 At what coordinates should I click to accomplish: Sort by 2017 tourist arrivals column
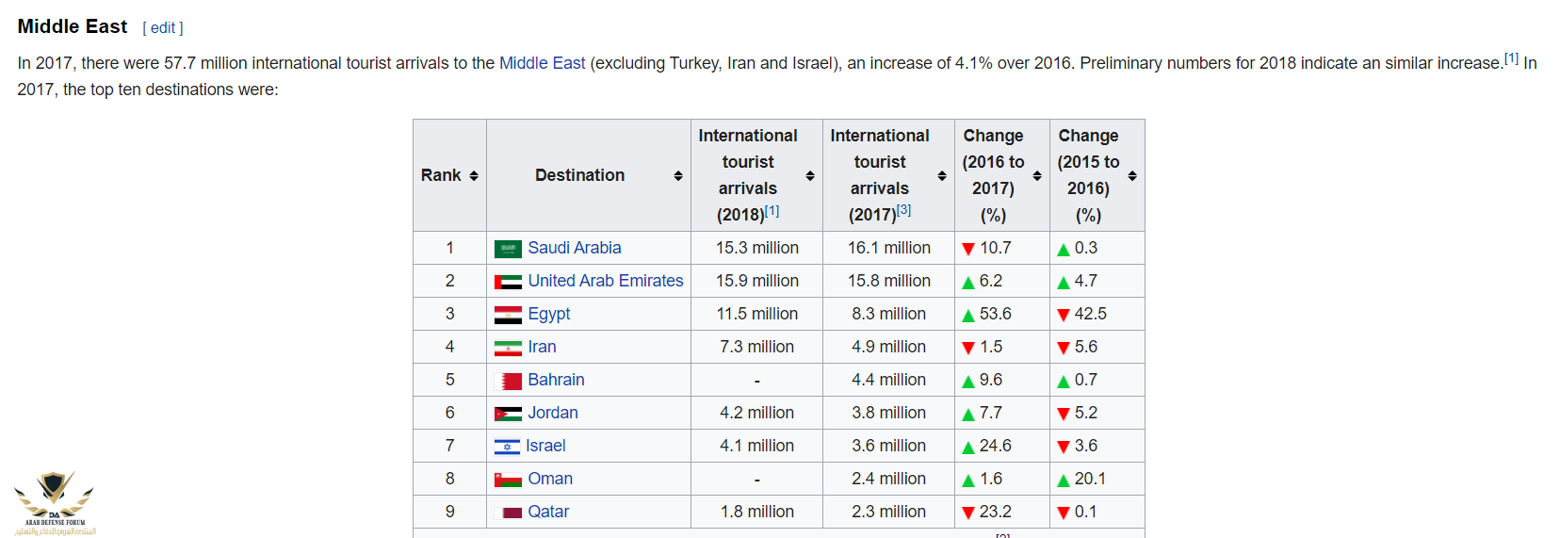click(942, 176)
